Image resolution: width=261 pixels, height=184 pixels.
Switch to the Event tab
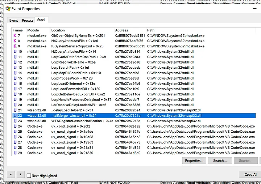pyautogui.click(x=14, y=21)
